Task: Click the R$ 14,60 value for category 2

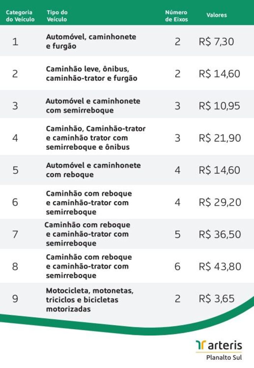Action: [219, 74]
